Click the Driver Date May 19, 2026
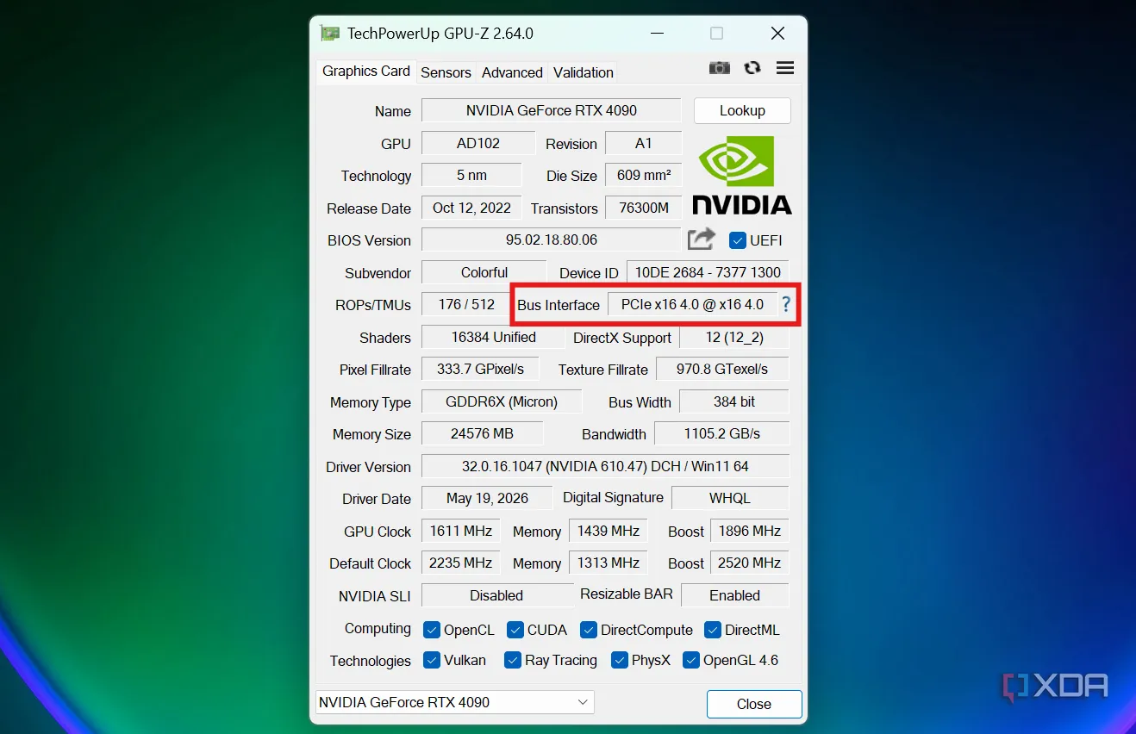The width and height of the screenshot is (1136, 734). pyautogui.click(x=487, y=498)
